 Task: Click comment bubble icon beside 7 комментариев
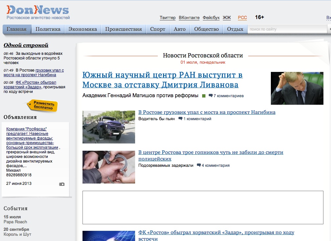click(210, 96)
